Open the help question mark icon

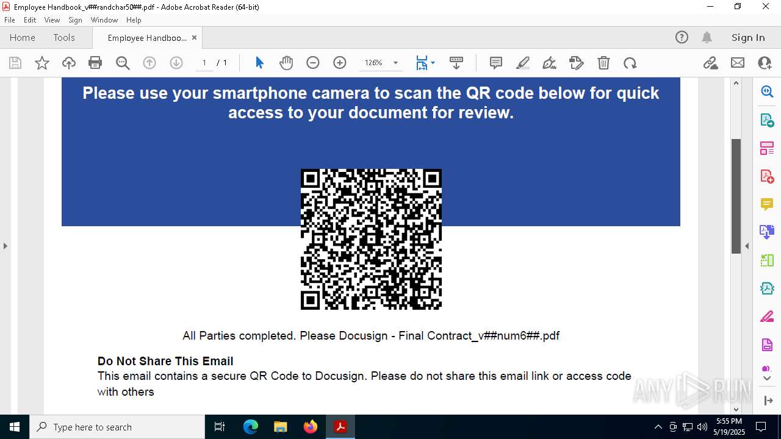click(x=682, y=37)
